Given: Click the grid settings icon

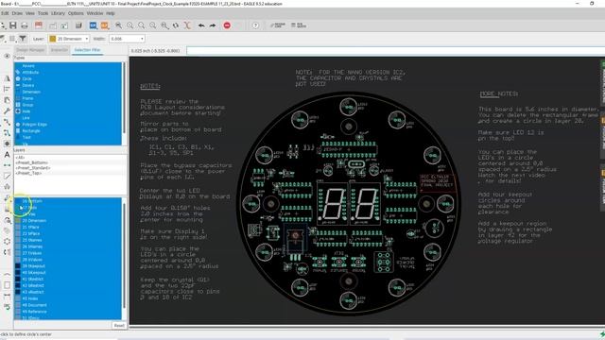Looking at the screenshot, I should [12, 39].
